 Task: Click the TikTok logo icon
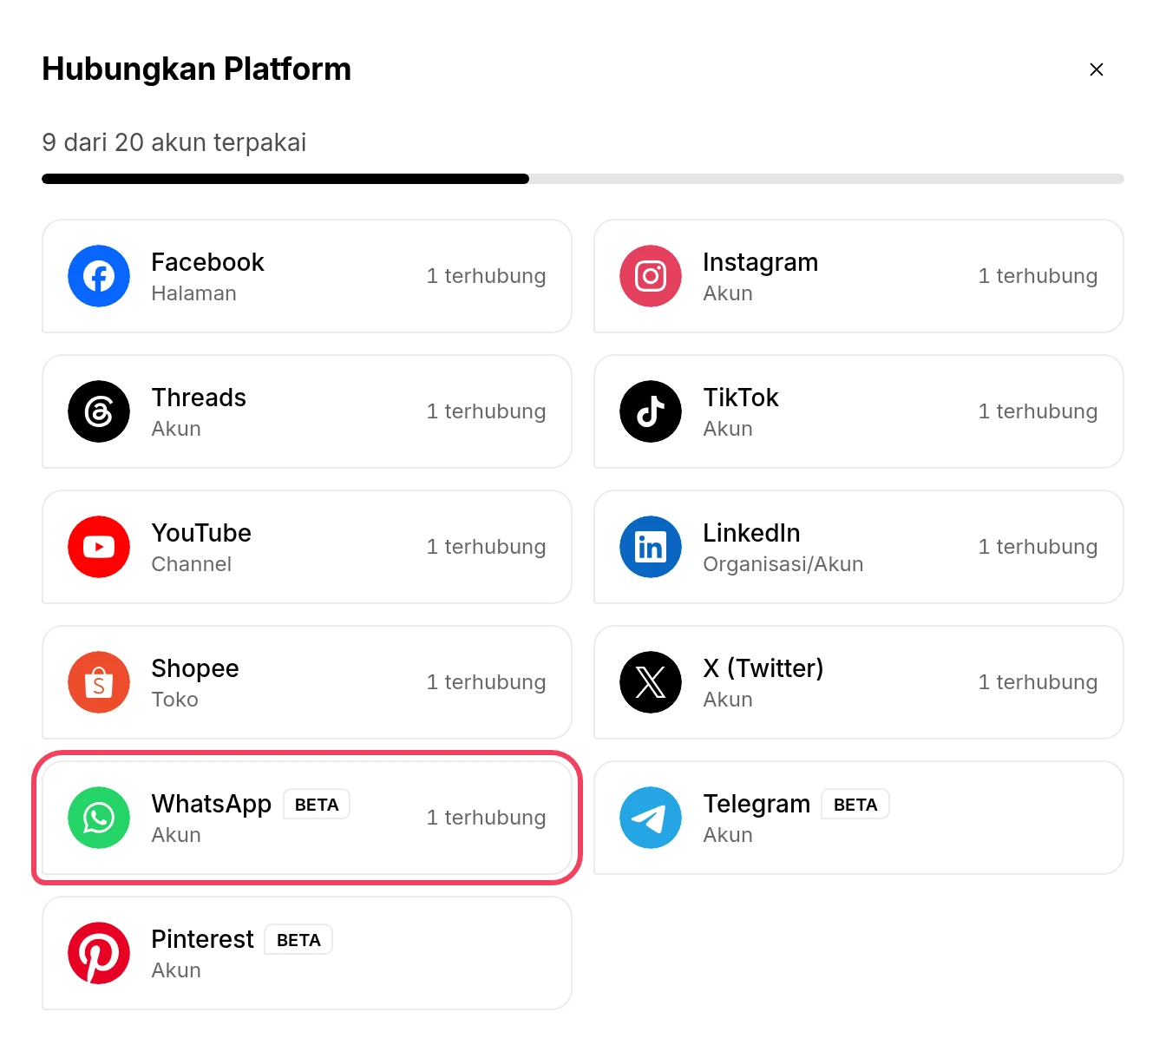pyautogui.click(x=651, y=411)
